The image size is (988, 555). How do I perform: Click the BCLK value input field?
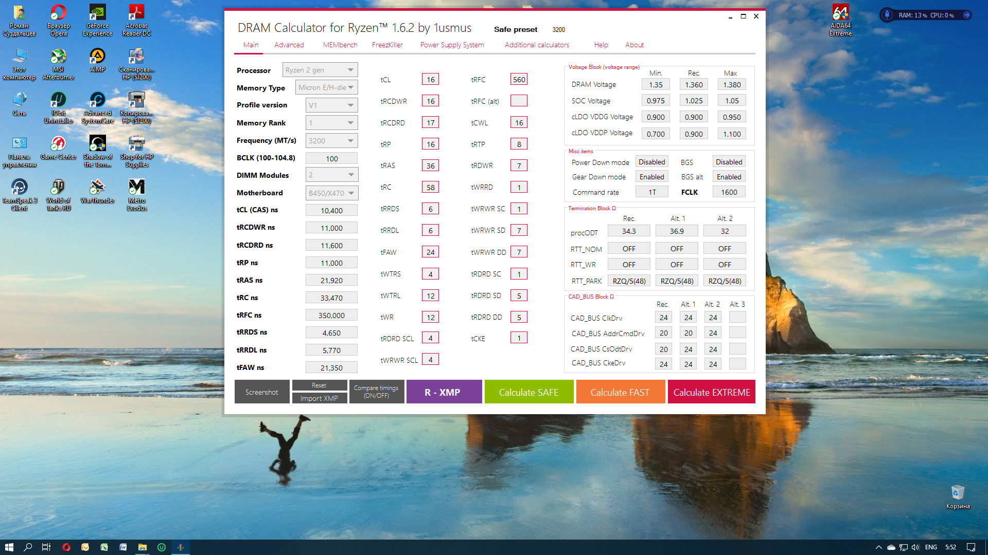(331, 158)
